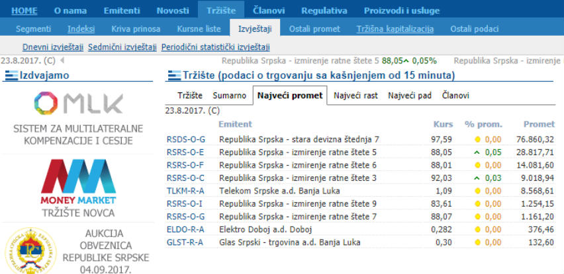Open Proizvodi i usluge menu
Viewport: 564px width, 274px height.
pos(402,11)
